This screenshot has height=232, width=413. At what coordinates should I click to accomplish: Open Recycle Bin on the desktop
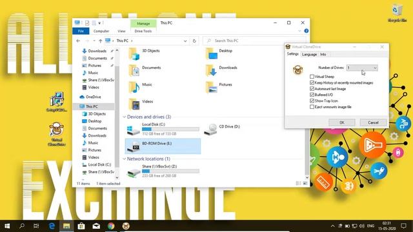click(397, 13)
